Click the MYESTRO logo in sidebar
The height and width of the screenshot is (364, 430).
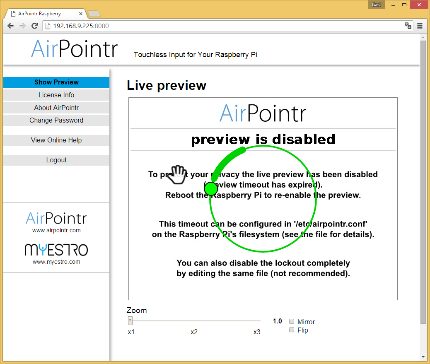point(56,249)
